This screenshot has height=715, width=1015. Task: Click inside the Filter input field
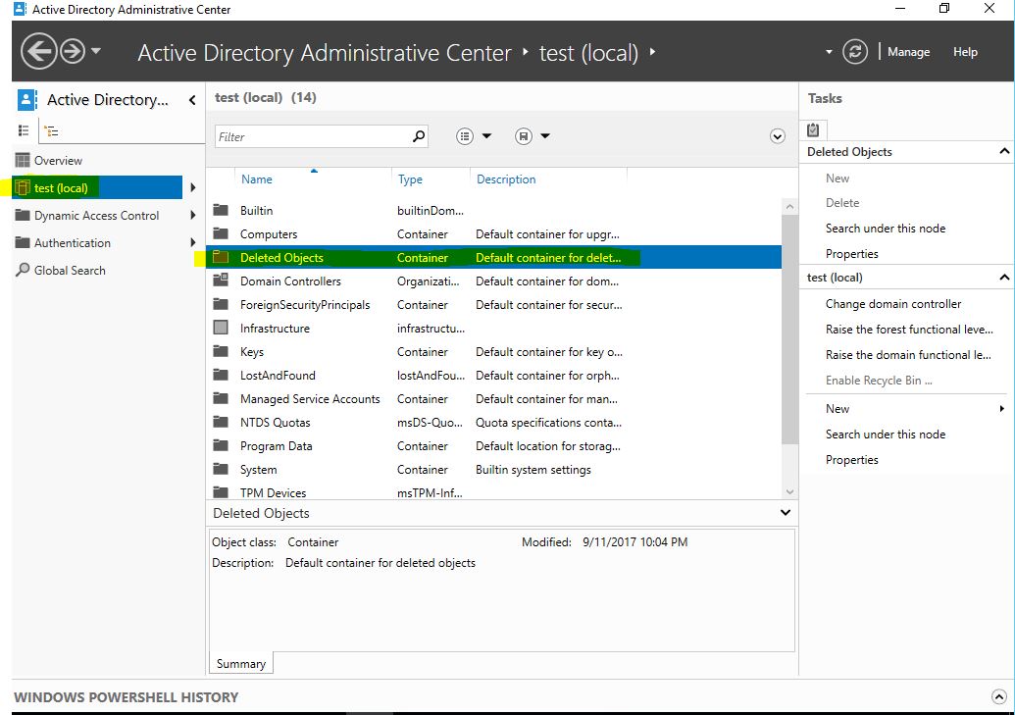(x=314, y=135)
